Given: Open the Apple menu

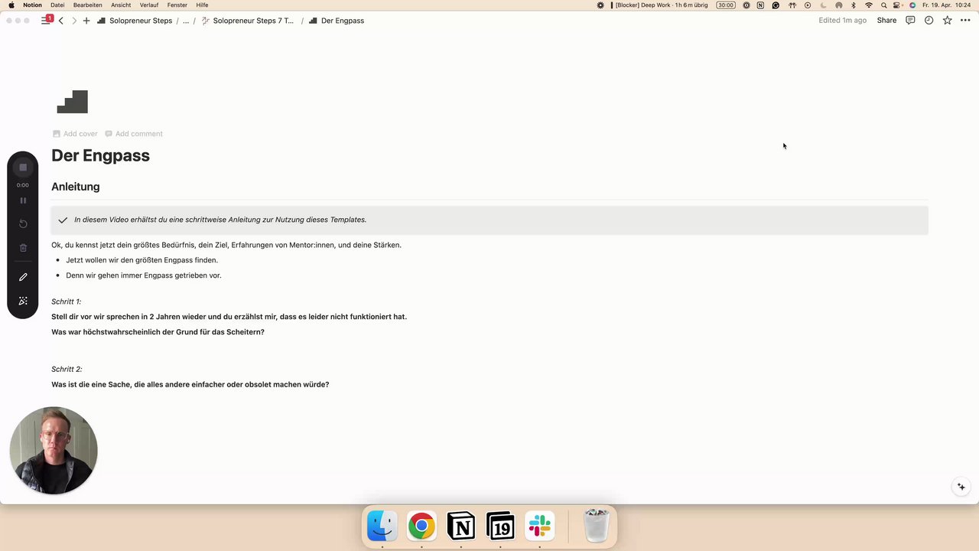Looking at the screenshot, I should (11, 5).
